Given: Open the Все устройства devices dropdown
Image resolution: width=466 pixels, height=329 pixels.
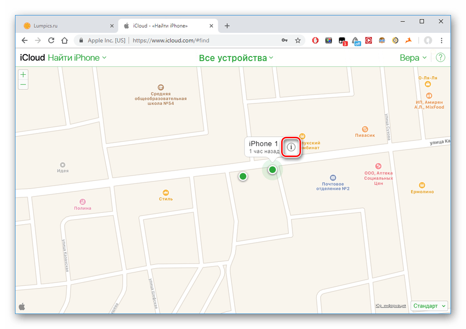Looking at the screenshot, I should click(x=236, y=58).
